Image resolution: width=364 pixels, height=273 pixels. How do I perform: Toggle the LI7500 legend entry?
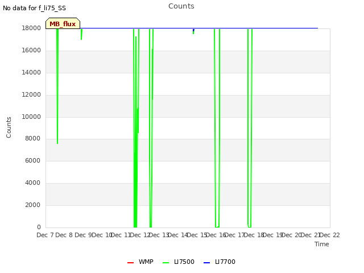click(179, 262)
